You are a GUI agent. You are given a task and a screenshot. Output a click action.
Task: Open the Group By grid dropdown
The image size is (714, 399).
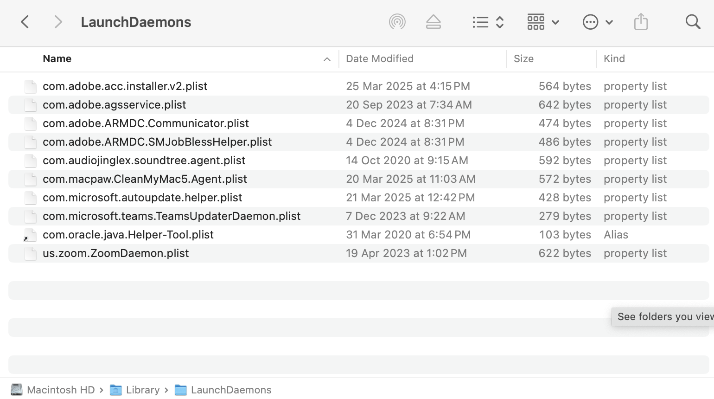[x=543, y=22]
